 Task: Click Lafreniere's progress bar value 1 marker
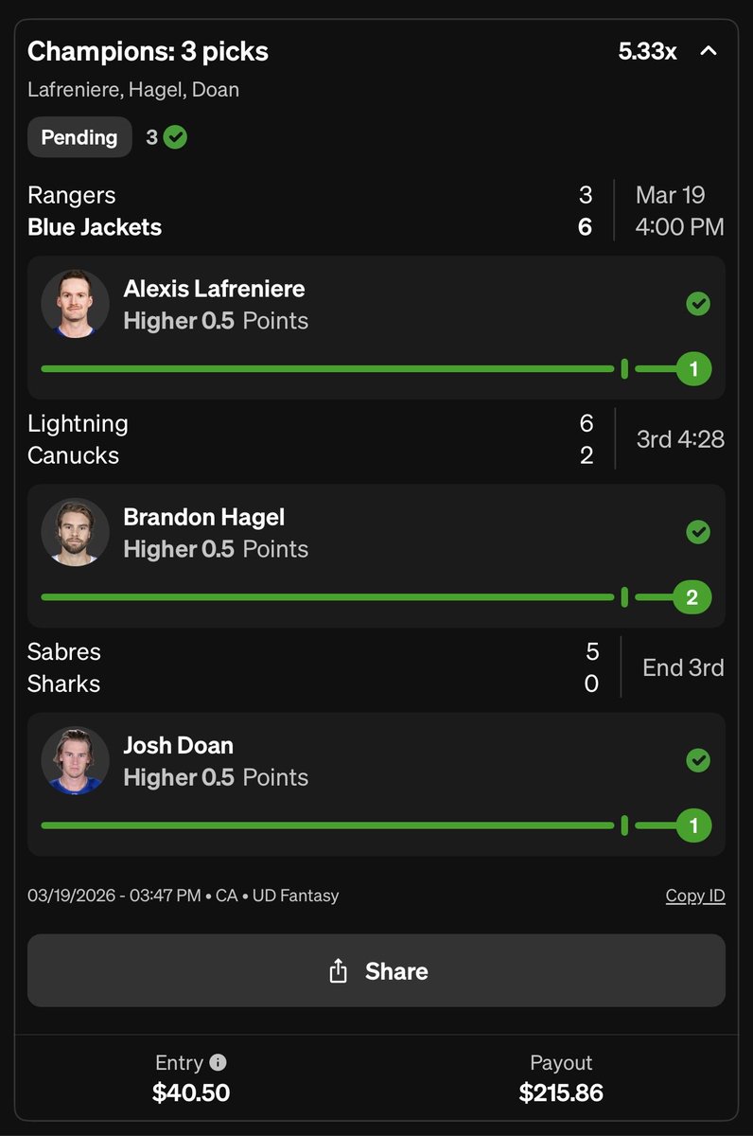coord(693,369)
